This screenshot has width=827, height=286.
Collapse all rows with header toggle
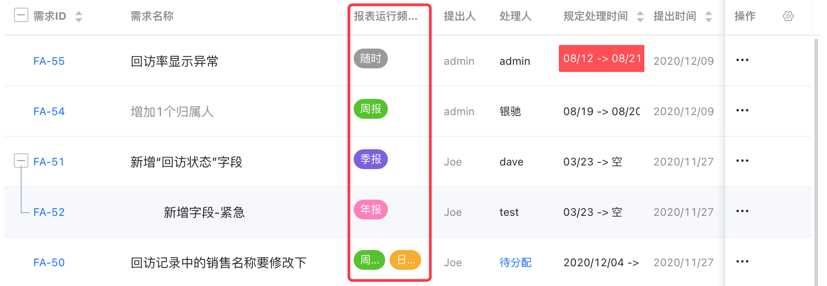pyautogui.click(x=21, y=16)
